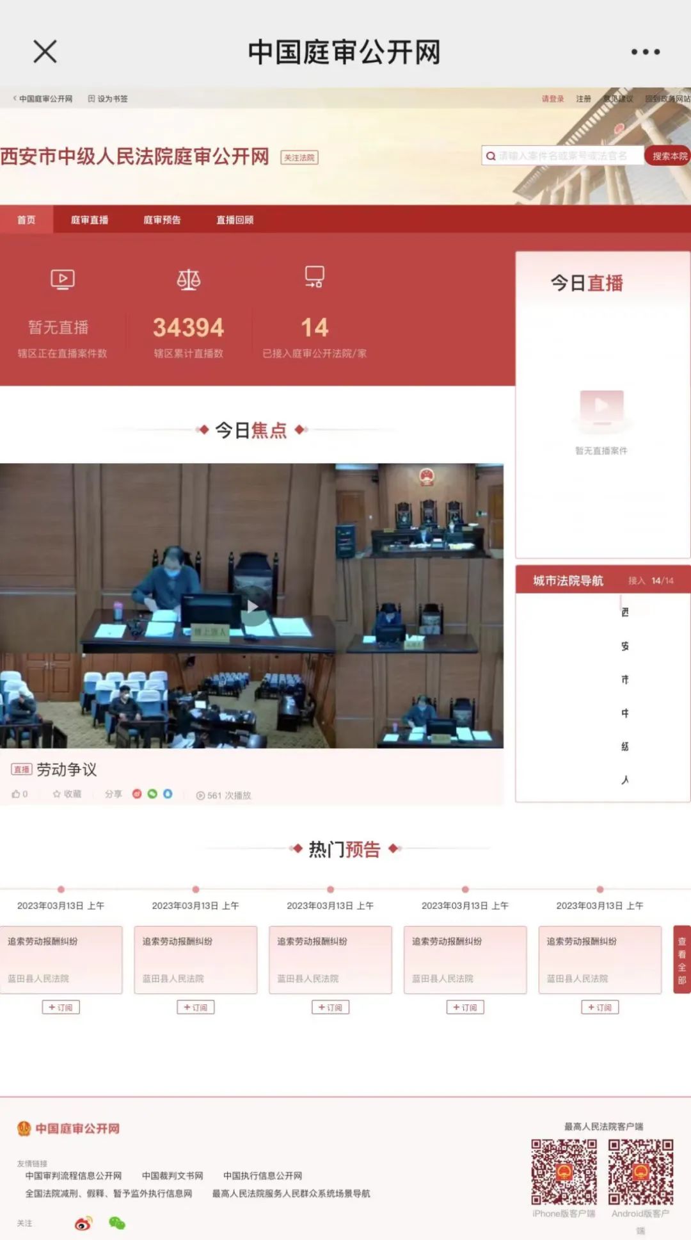This screenshot has width=691, height=1240.
Task: Click the 请登录 login link
Action: pos(553,99)
